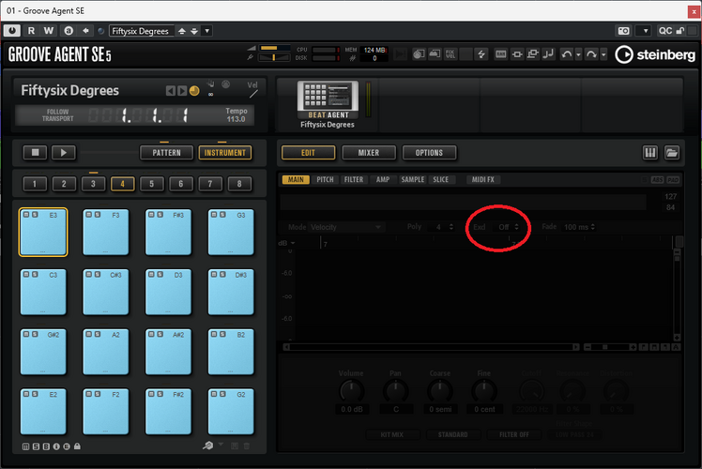Open the dB scale dropdown
Image resolution: width=702 pixels, height=469 pixels.
click(287, 243)
